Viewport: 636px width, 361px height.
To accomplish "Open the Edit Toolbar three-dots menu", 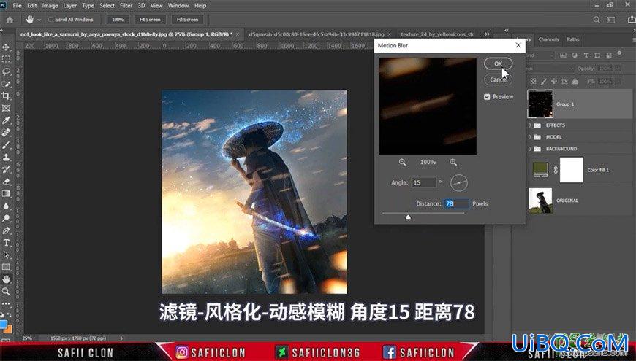I will 6,303.
